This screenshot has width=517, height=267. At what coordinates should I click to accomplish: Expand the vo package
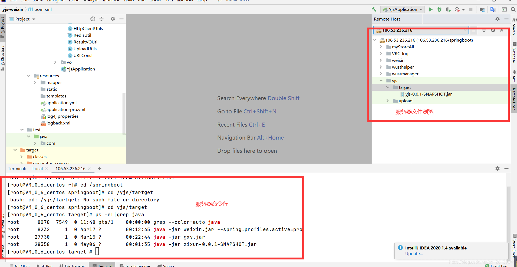point(55,62)
